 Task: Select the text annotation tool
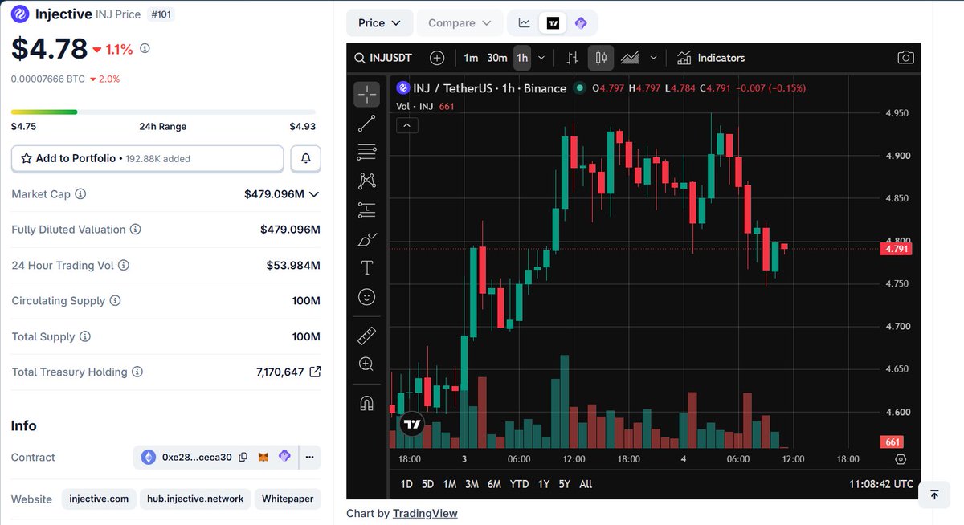pyautogui.click(x=367, y=268)
